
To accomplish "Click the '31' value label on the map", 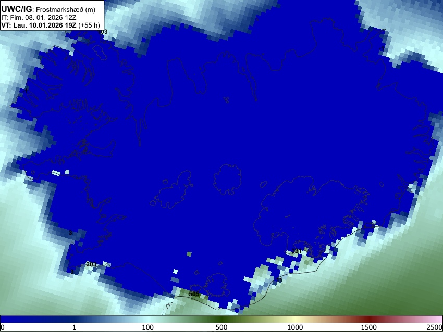I will [x=297, y=251].
